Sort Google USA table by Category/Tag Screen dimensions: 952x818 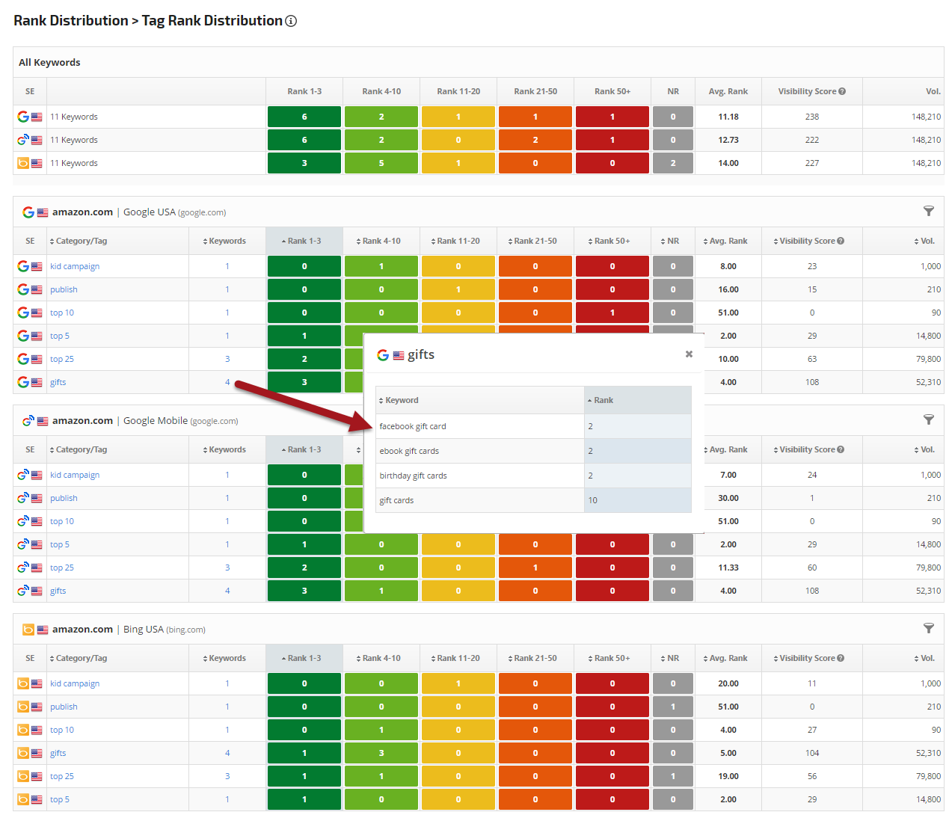click(79, 241)
